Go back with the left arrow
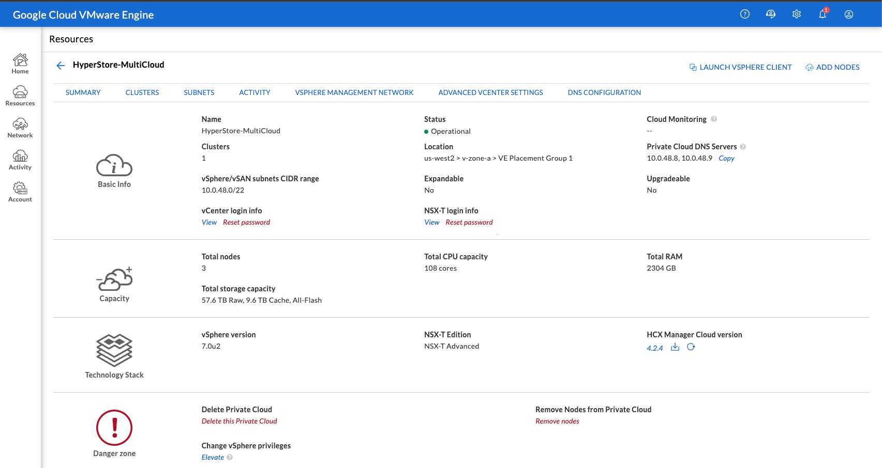Image resolution: width=882 pixels, height=468 pixels. (x=61, y=66)
